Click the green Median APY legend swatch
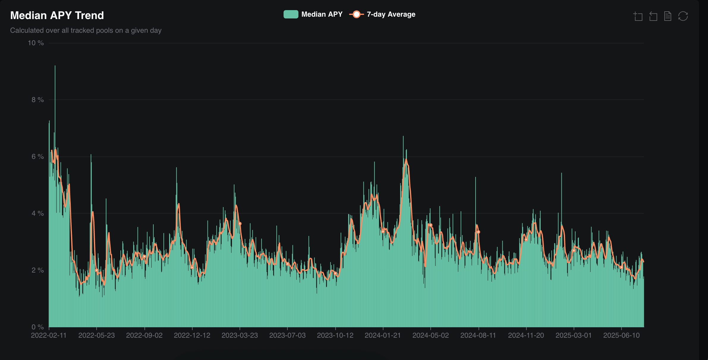708x360 pixels. (291, 14)
